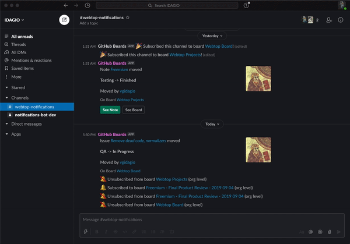The width and height of the screenshot is (350, 244).
Task: Mention someone with the @ icon
Action: point(310,232)
